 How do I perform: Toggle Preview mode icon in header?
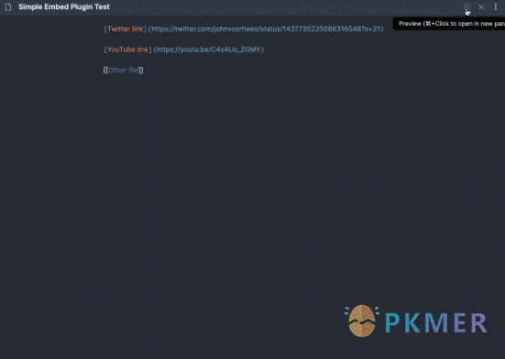[x=467, y=6]
